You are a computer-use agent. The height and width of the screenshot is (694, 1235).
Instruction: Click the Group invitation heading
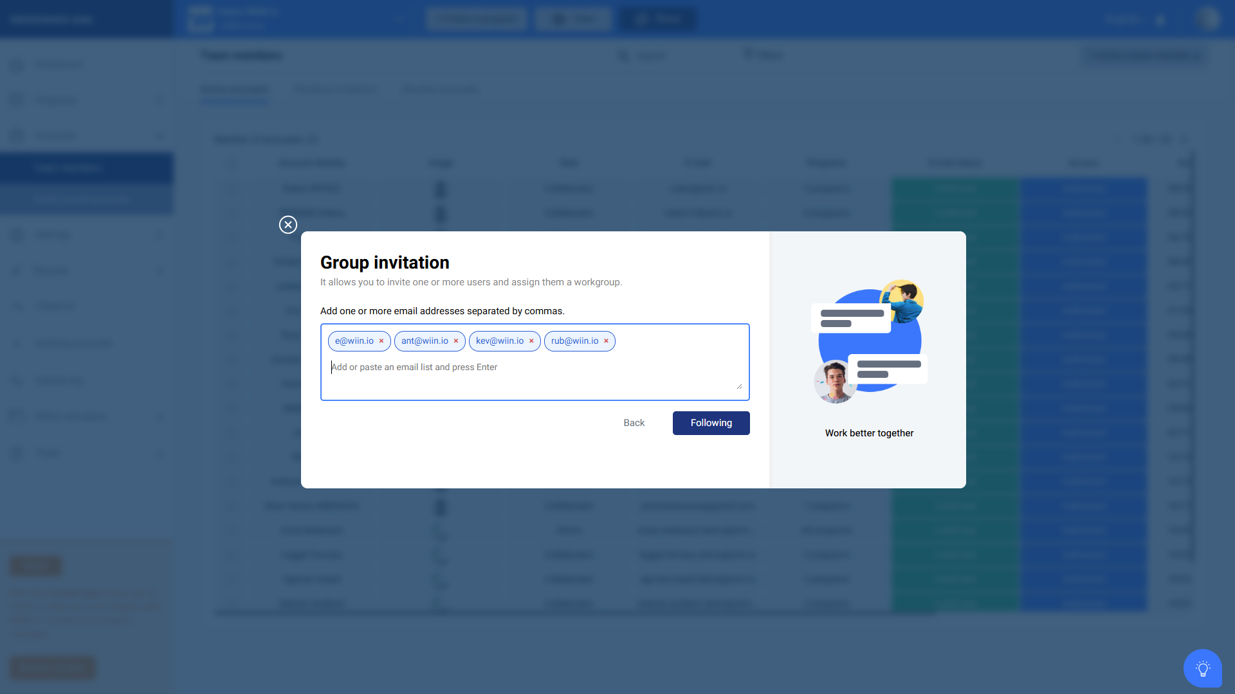(x=385, y=262)
